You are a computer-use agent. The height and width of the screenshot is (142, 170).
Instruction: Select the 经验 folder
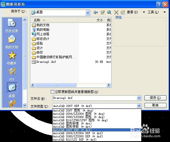(x=39, y=43)
